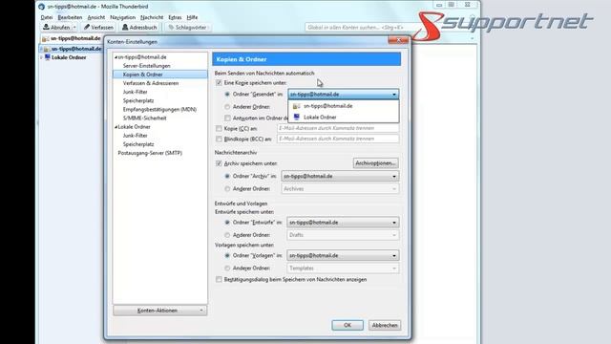Viewport: 611px width, 344px height.
Task: Choose Lokale Ordner from dropdown list
Action: [x=344, y=117]
